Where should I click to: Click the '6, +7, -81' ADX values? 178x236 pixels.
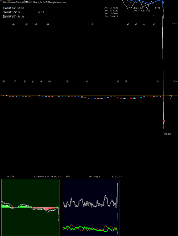(117, 177)
